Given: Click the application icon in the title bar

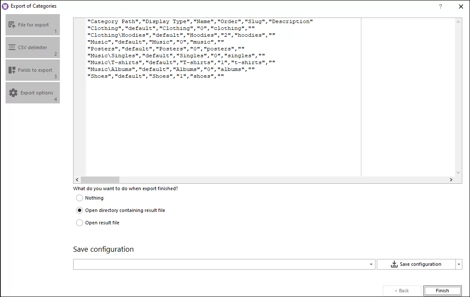Looking at the screenshot, I should click(5, 6).
